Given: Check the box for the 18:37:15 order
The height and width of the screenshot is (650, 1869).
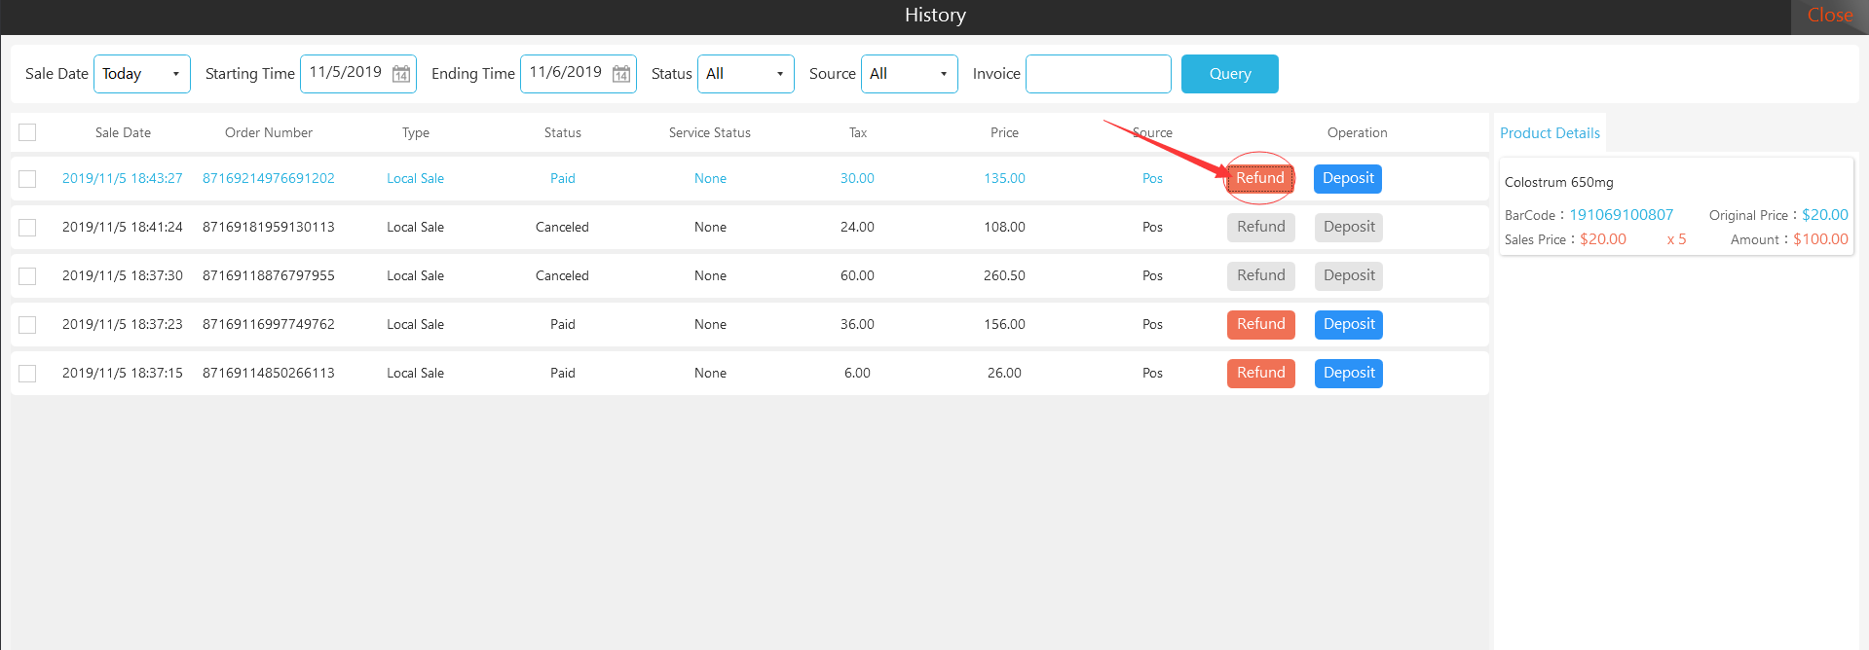Looking at the screenshot, I should (x=27, y=374).
